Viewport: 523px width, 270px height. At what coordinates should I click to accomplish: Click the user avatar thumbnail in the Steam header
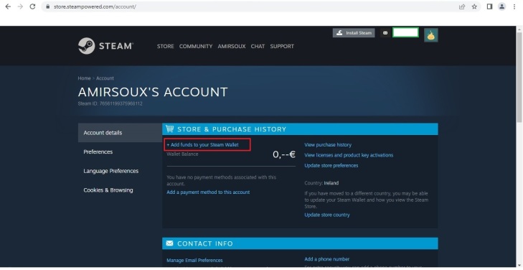click(x=431, y=35)
